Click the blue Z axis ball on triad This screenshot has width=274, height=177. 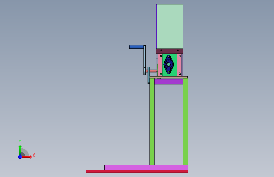point(20,157)
